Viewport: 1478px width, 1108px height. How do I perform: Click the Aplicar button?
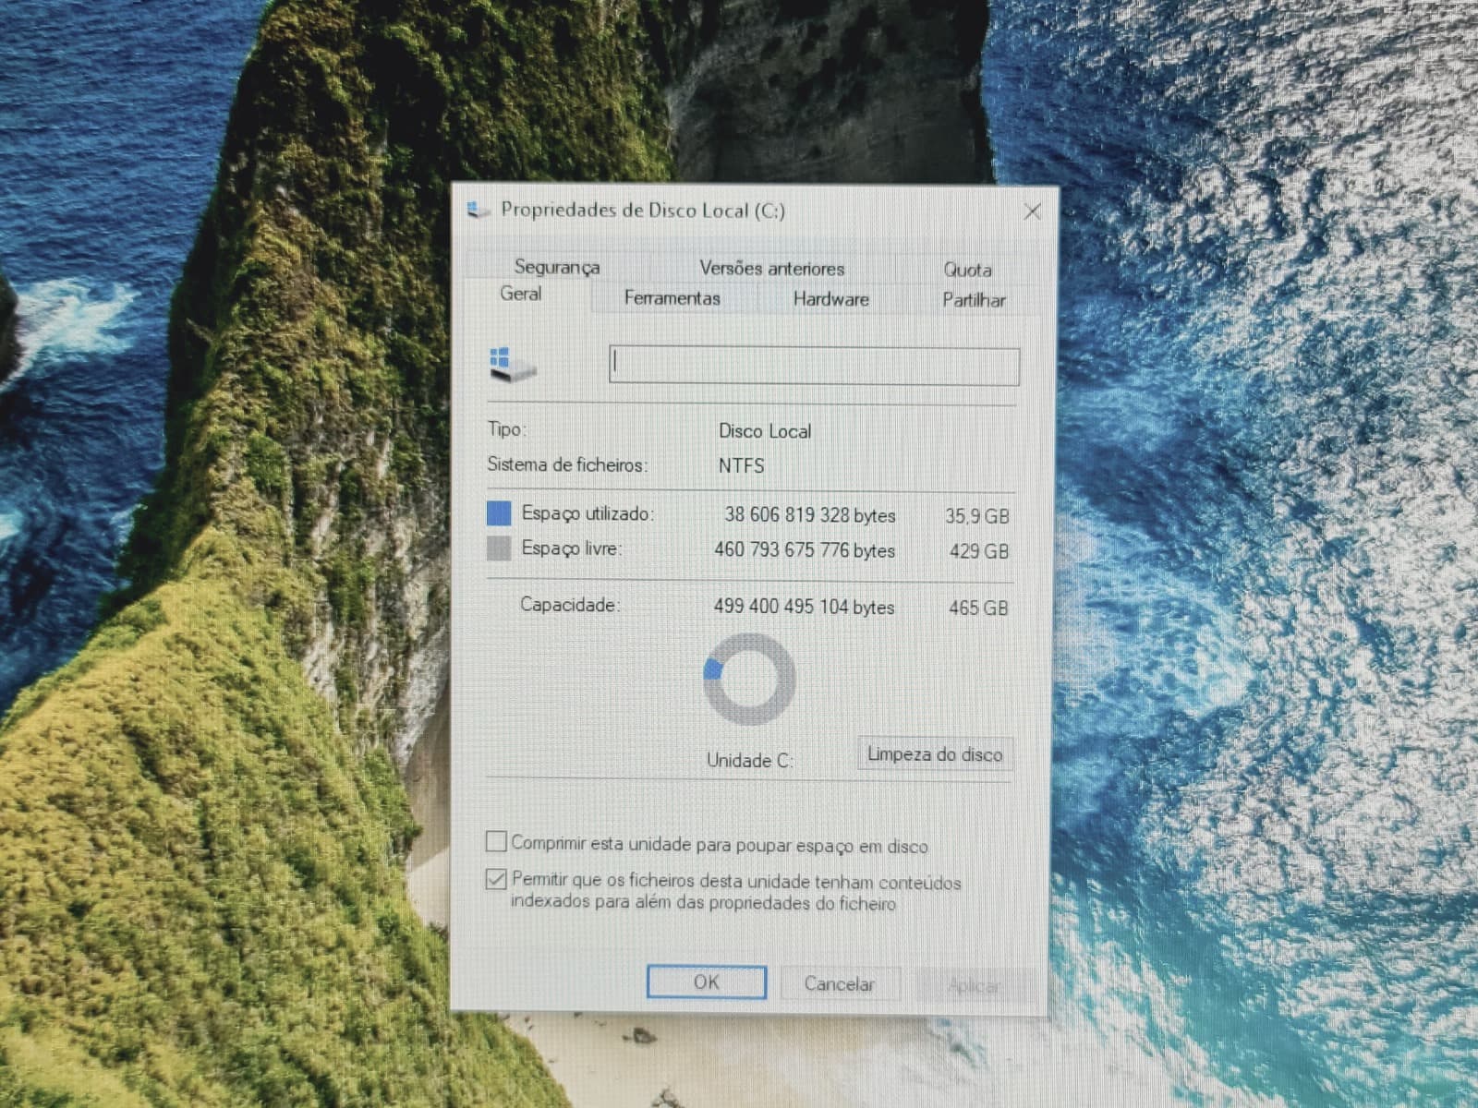[x=973, y=986]
